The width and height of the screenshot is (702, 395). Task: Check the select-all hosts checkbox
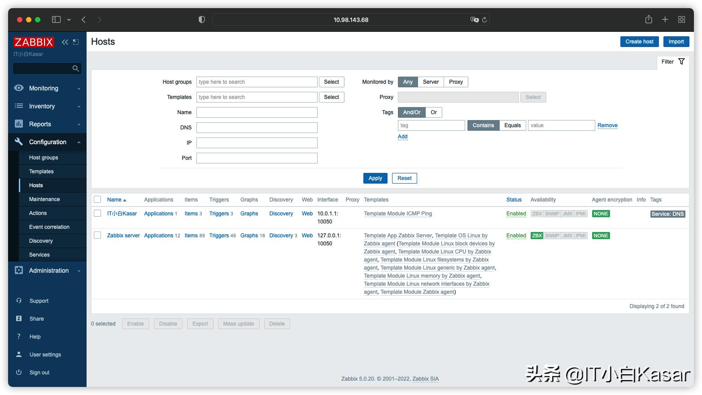(x=97, y=199)
